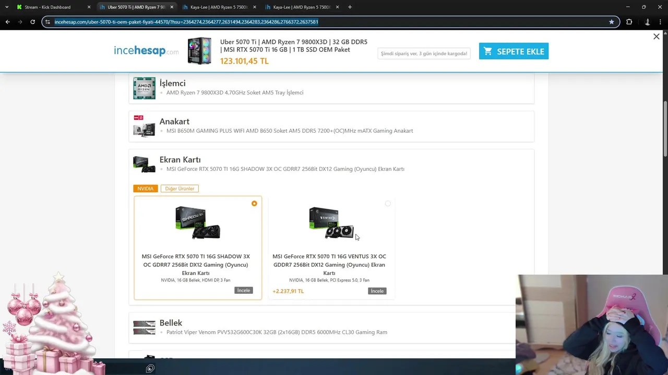Image resolution: width=668 pixels, height=375 pixels.
Task: Click the shipping notice about 3 gün içinde kargoda
Action: 424,54
